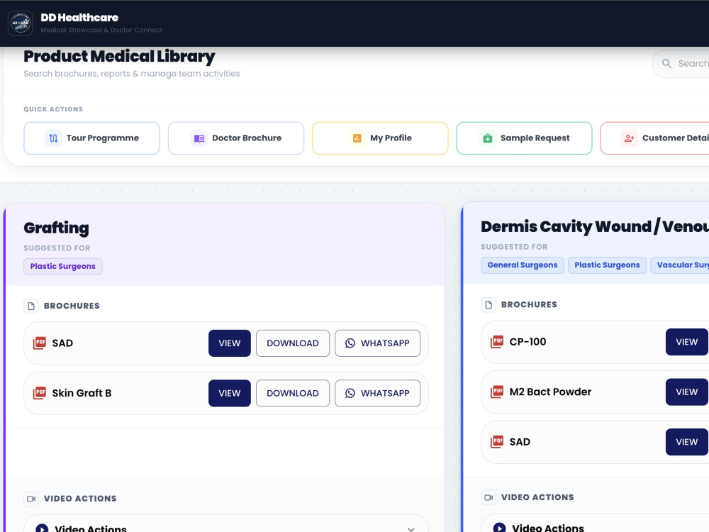Click the My Profile chart icon
The width and height of the screenshot is (709, 532).
click(357, 138)
